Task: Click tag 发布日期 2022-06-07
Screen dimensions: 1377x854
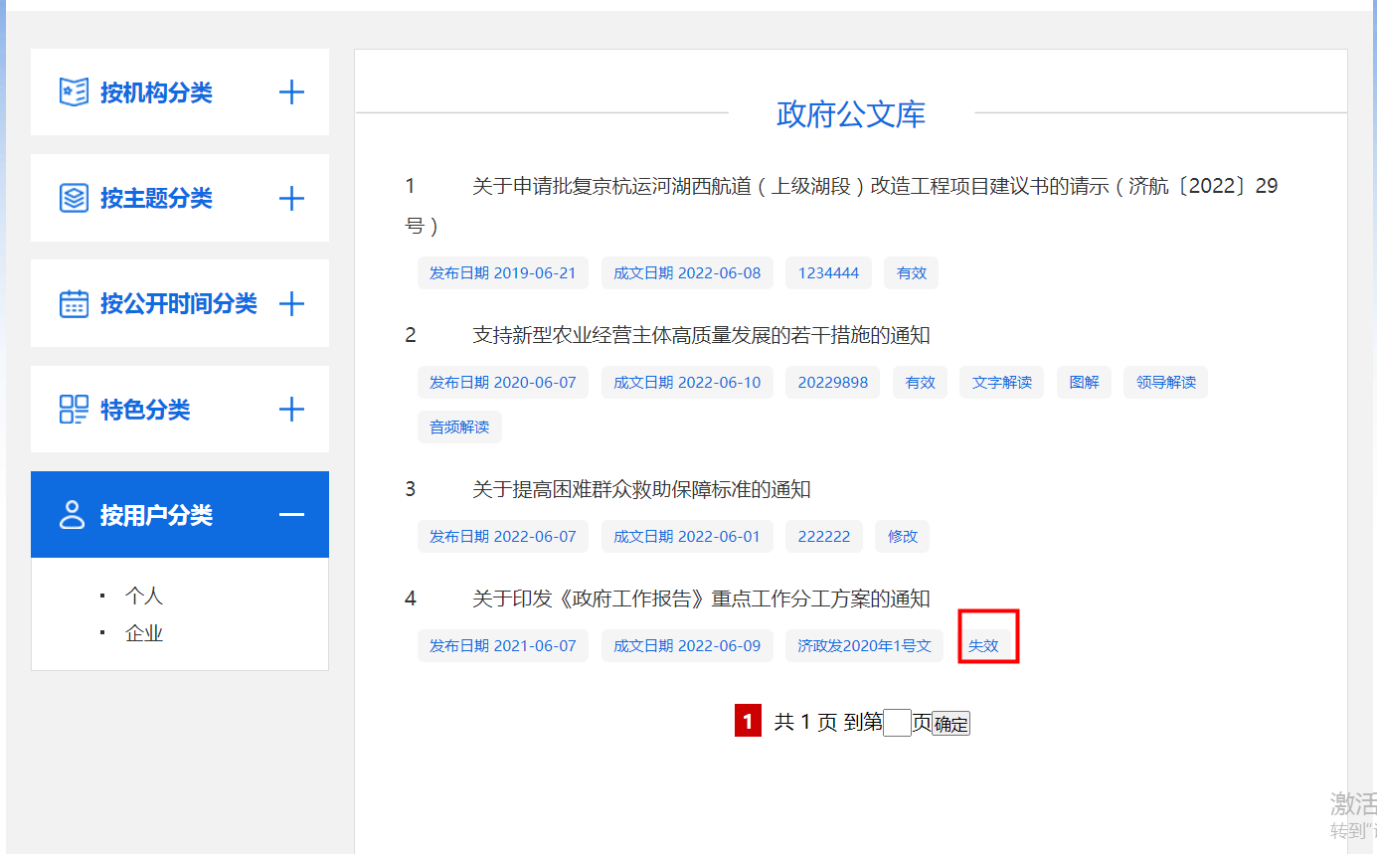Action: (502, 537)
